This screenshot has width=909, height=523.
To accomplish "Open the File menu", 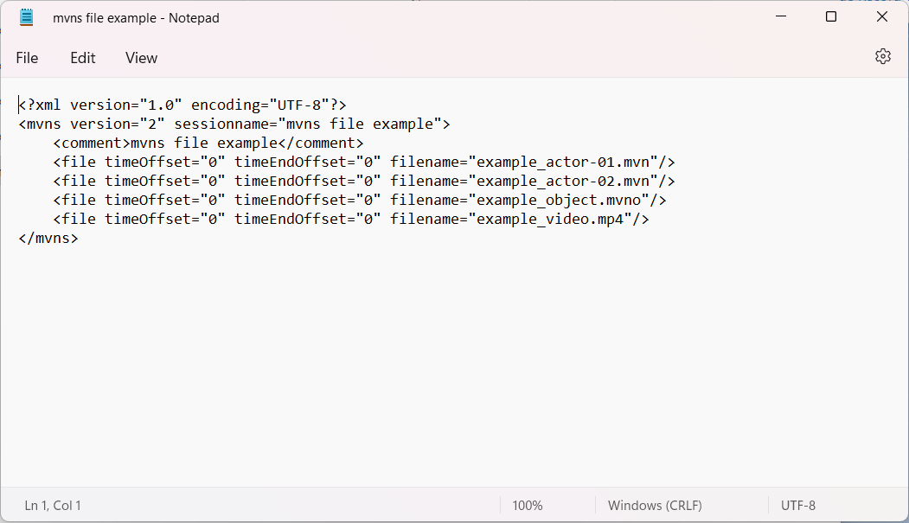I will point(27,58).
